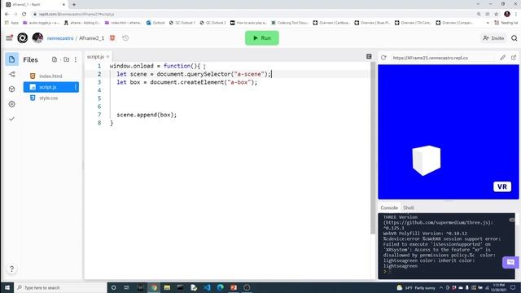Open the Version control sidebar icon
Screen dimensions: 521x293
tap(12, 74)
